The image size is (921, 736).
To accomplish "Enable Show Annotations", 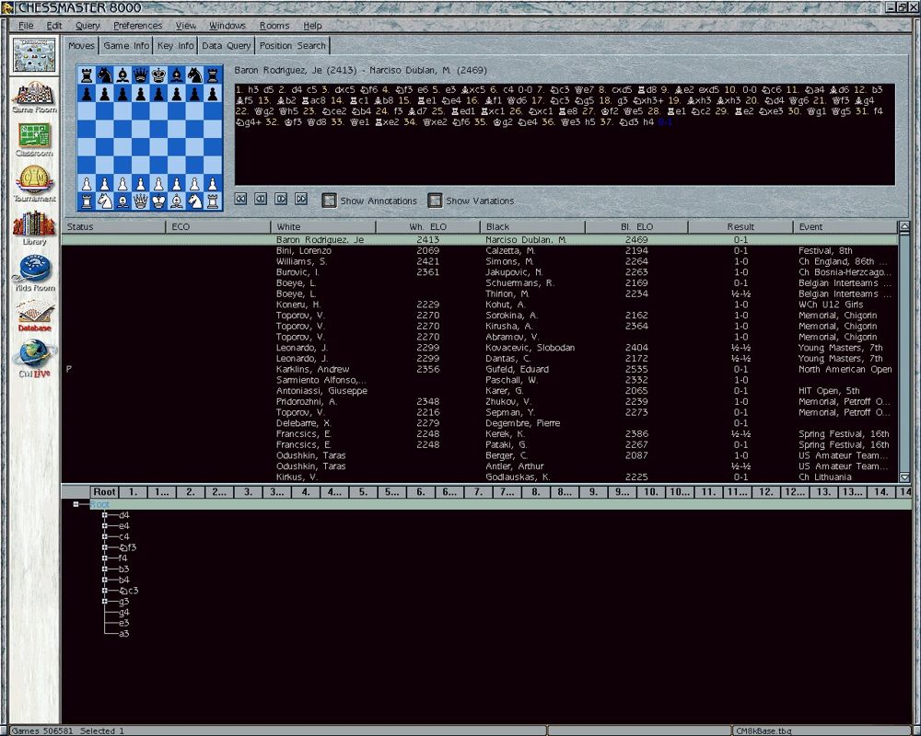I will tap(329, 200).
